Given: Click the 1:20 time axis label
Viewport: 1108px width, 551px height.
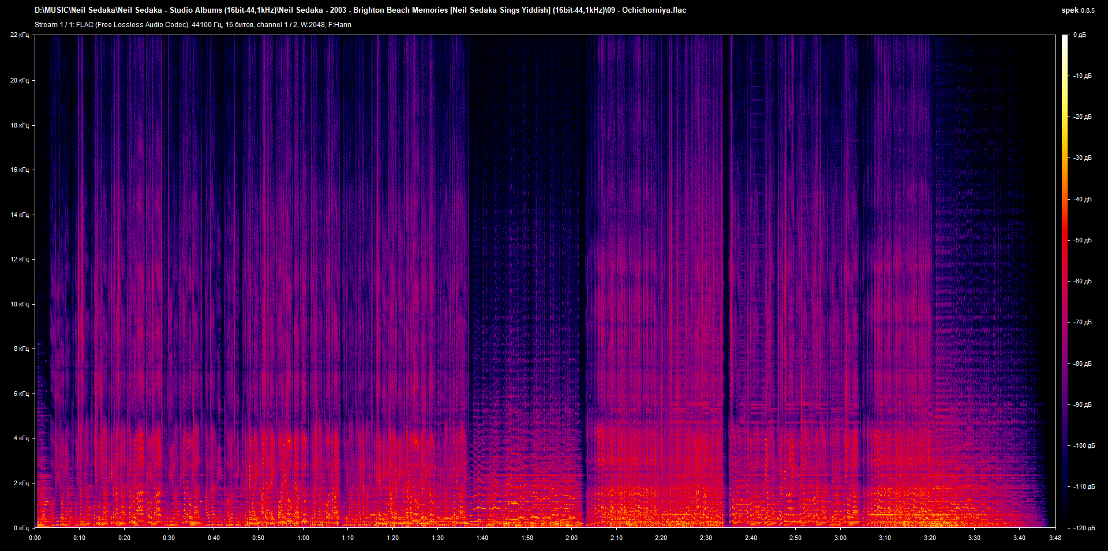Looking at the screenshot, I should pyautogui.click(x=392, y=538).
